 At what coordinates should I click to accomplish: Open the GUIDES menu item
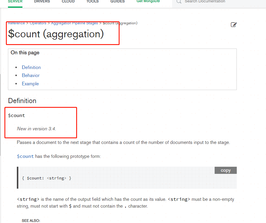(117, 1)
